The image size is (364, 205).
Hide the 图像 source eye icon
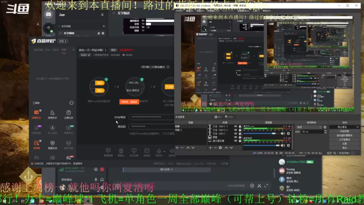(x=236, y=137)
